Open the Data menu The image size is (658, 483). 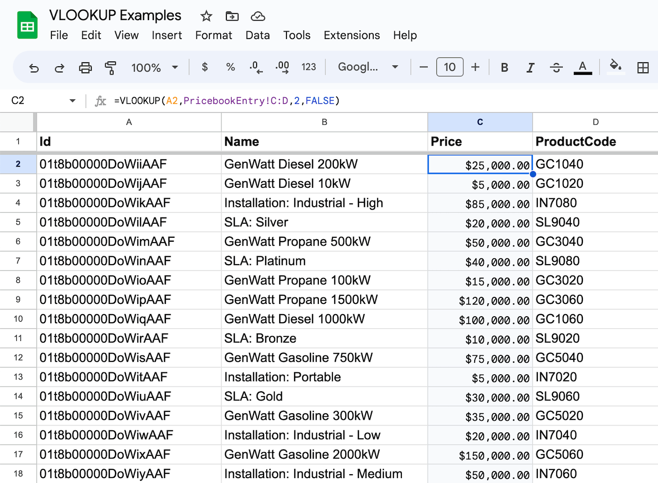pos(257,35)
